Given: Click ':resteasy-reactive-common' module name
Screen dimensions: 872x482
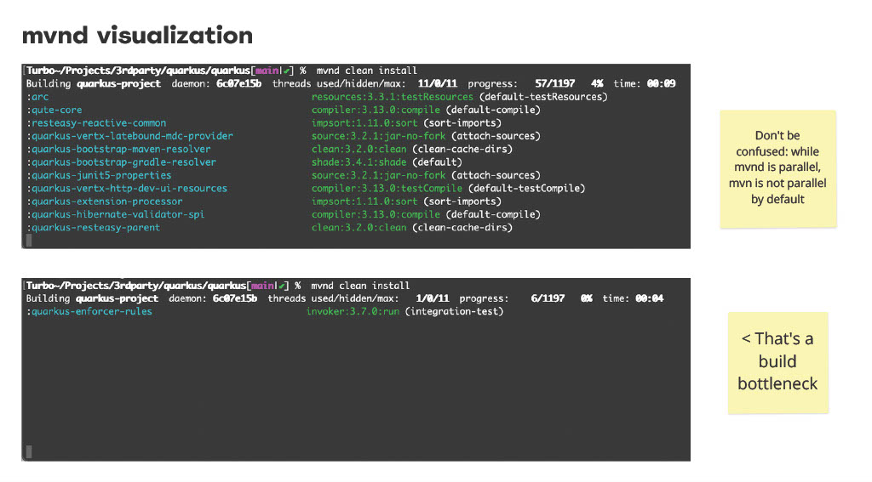Looking at the screenshot, I should click(x=95, y=122).
